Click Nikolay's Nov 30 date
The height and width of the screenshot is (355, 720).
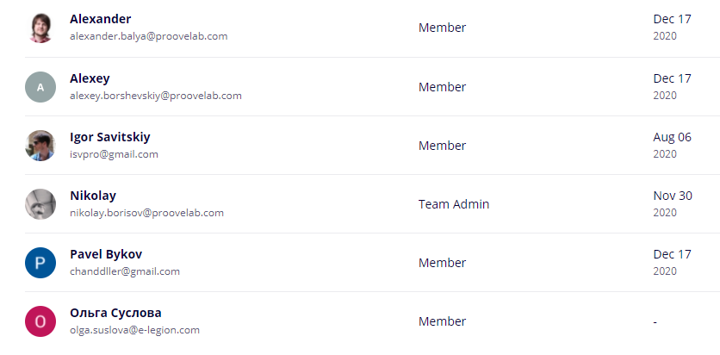coord(673,196)
